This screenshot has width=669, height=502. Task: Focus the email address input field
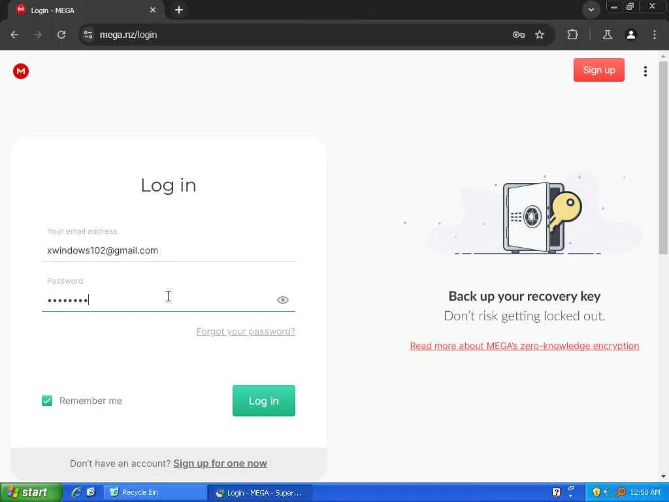coord(168,250)
